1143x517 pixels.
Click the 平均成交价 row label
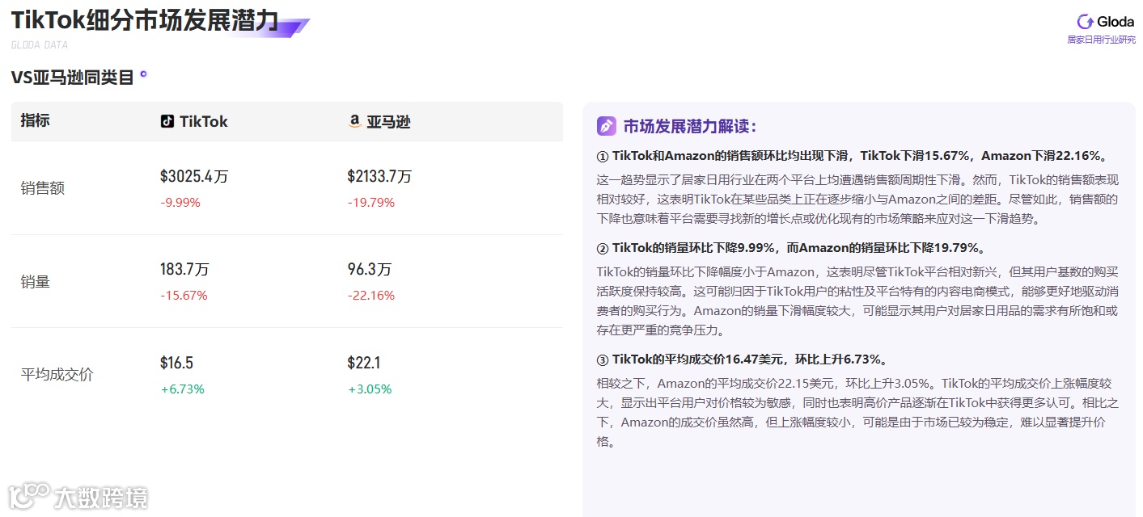click(x=57, y=375)
